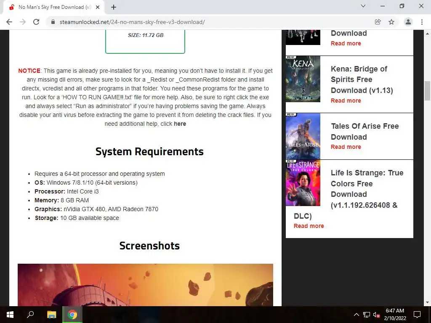Click the 'Screenshots' heading

(149, 246)
